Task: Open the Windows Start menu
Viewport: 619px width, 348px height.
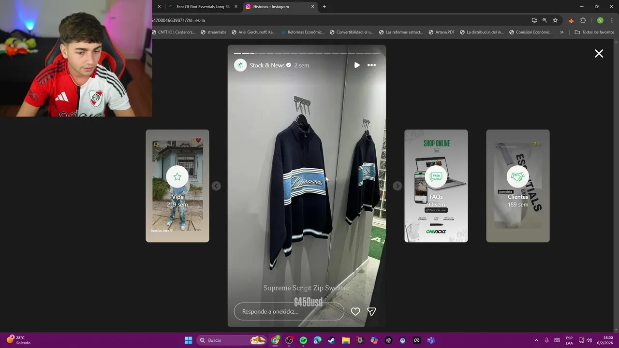Action: coord(188,340)
